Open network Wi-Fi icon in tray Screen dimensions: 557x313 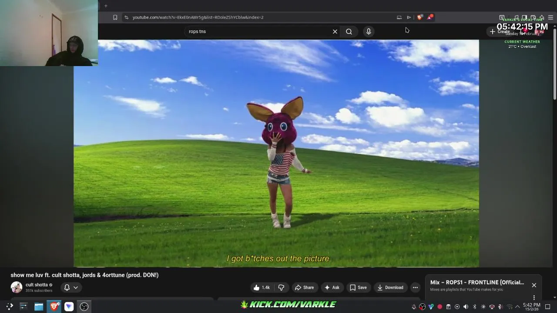(510, 307)
